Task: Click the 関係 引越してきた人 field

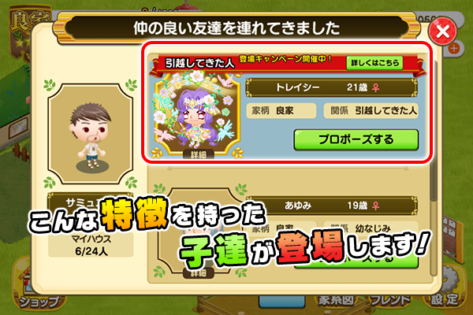Action: (x=371, y=111)
